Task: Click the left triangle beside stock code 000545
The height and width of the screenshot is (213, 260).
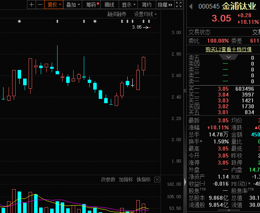Action: [191, 6]
